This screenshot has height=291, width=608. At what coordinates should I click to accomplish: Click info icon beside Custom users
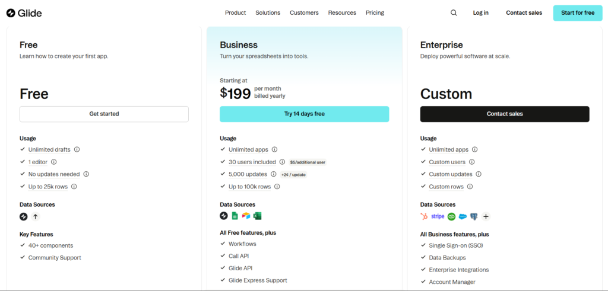point(471,162)
